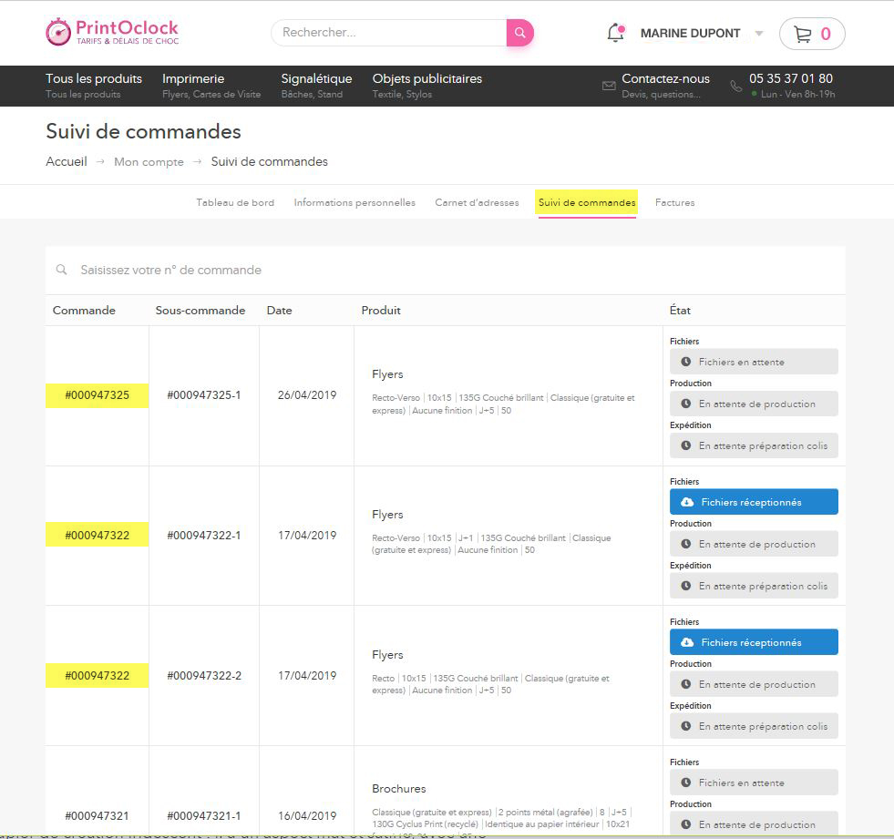Switch to Carnet d'adresses tab
Viewport: 894px width, 839px height.
click(477, 203)
